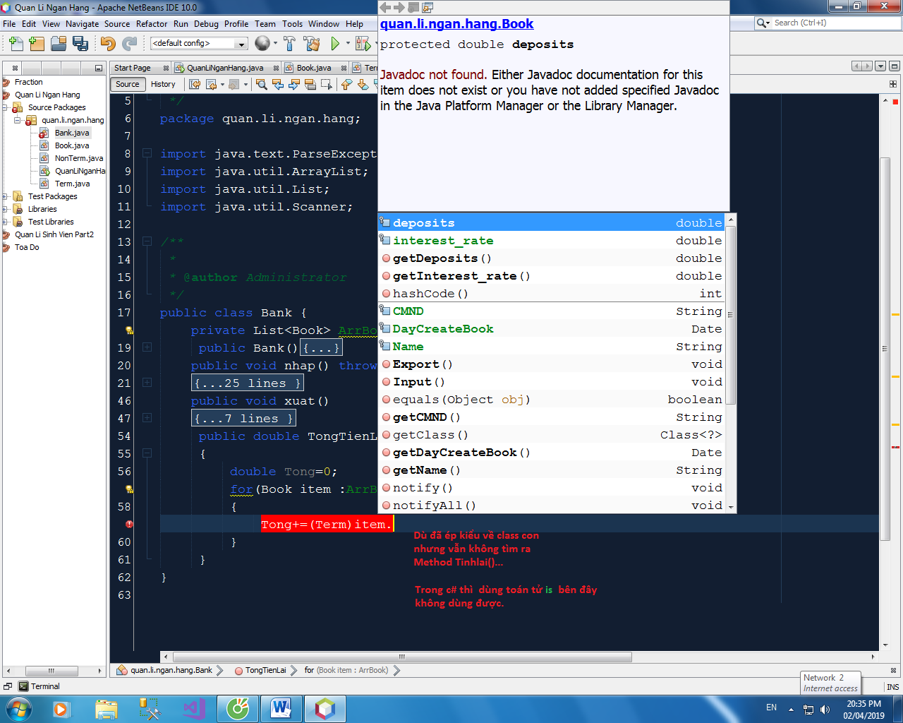Expand the Test Packages tree node

pos(6,196)
